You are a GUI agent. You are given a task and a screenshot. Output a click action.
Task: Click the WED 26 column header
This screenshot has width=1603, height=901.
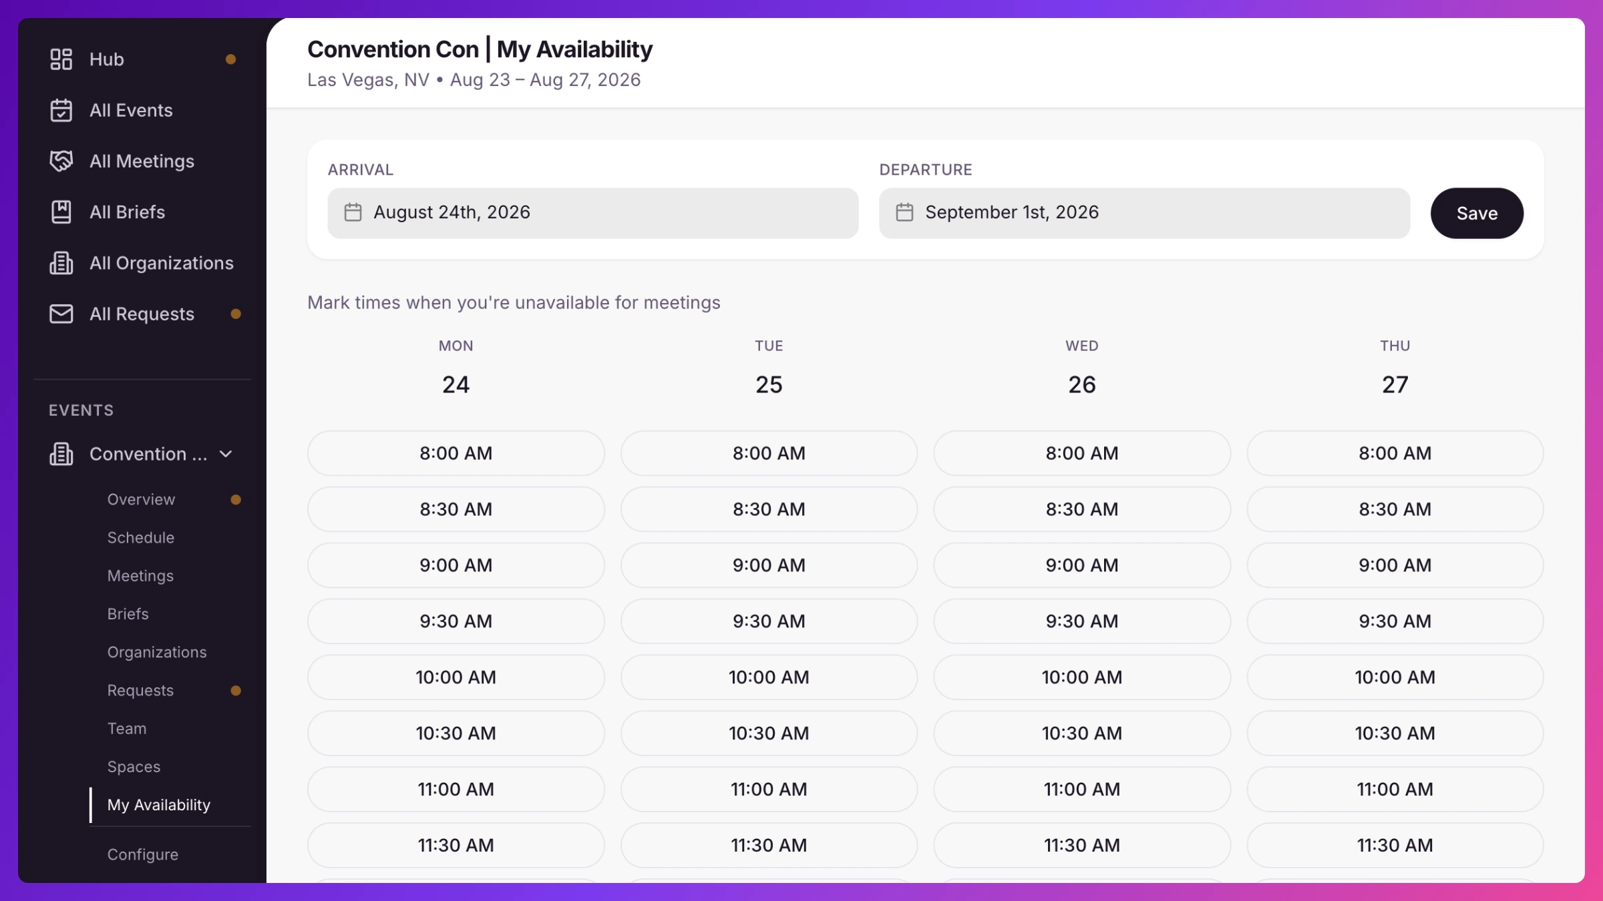click(x=1082, y=368)
